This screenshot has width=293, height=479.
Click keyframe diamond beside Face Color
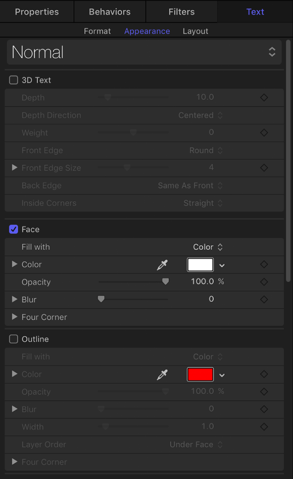tap(264, 265)
